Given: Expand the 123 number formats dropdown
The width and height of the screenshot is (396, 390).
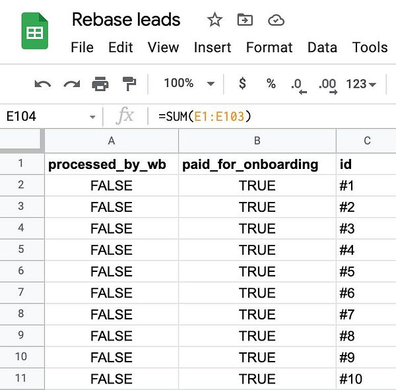Looking at the screenshot, I should 362,84.
